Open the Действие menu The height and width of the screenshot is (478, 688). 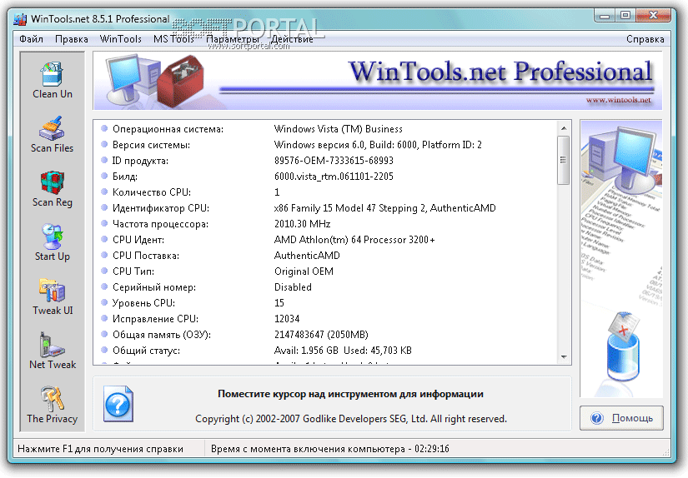[x=292, y=39]
